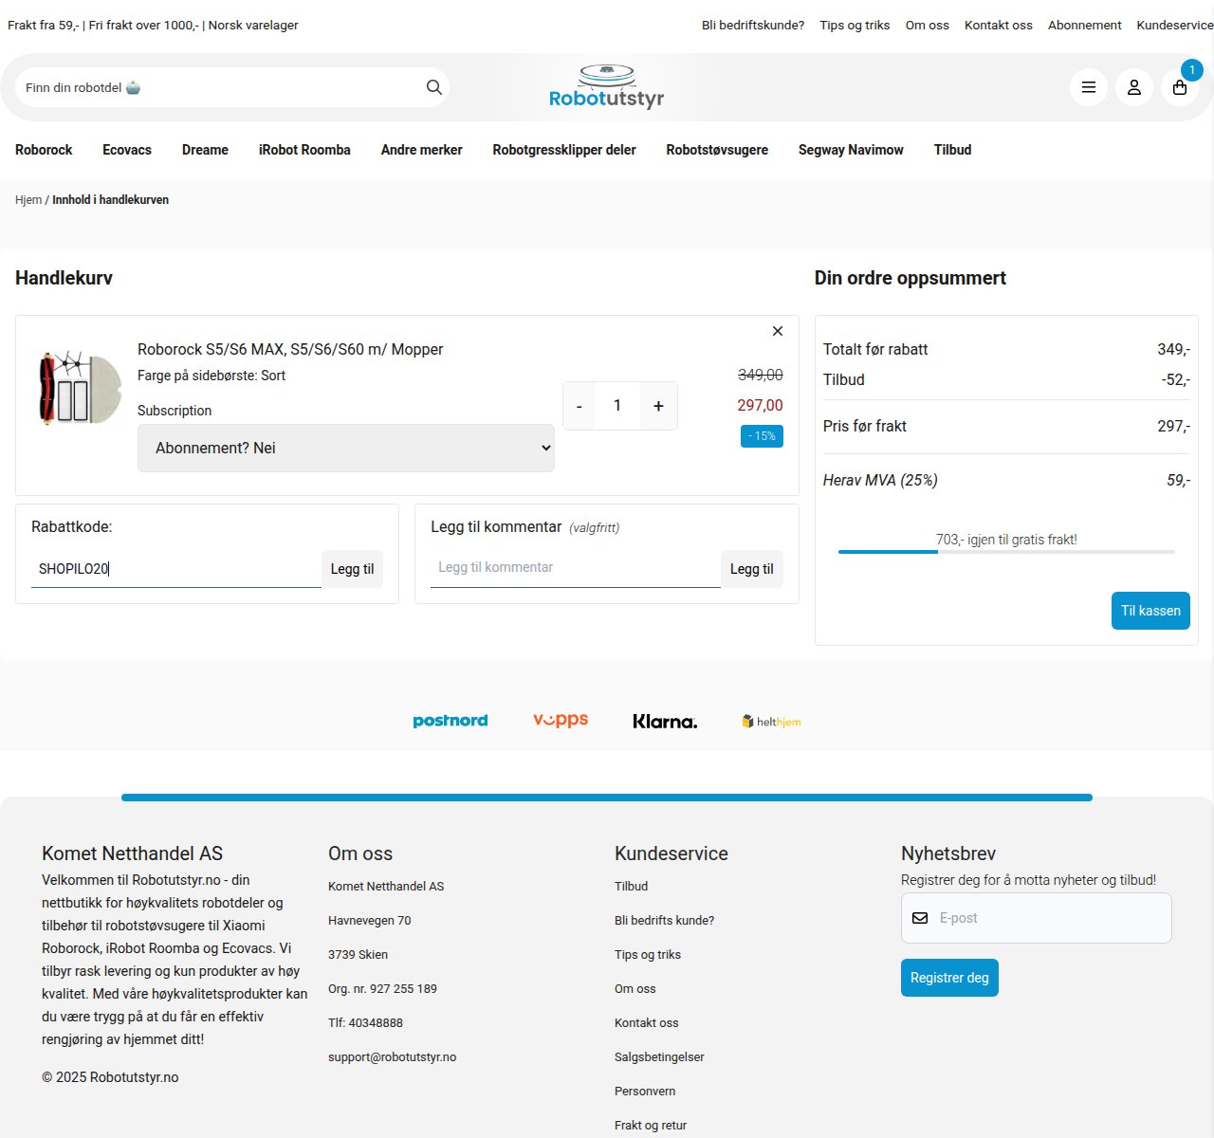Image resolution: width=1214 pixels, height=1138 pixels.
Task: Open the Dreame menu category
Action: (x=205, y=150)
